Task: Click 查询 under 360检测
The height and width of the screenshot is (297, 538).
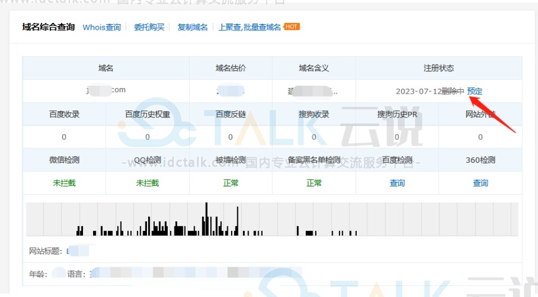Action: [x=480, y=183]
